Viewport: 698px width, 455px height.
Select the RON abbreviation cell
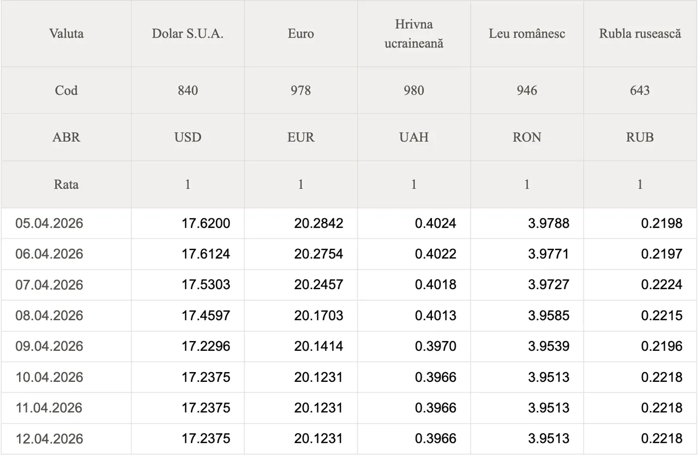(x=527, y=137)
